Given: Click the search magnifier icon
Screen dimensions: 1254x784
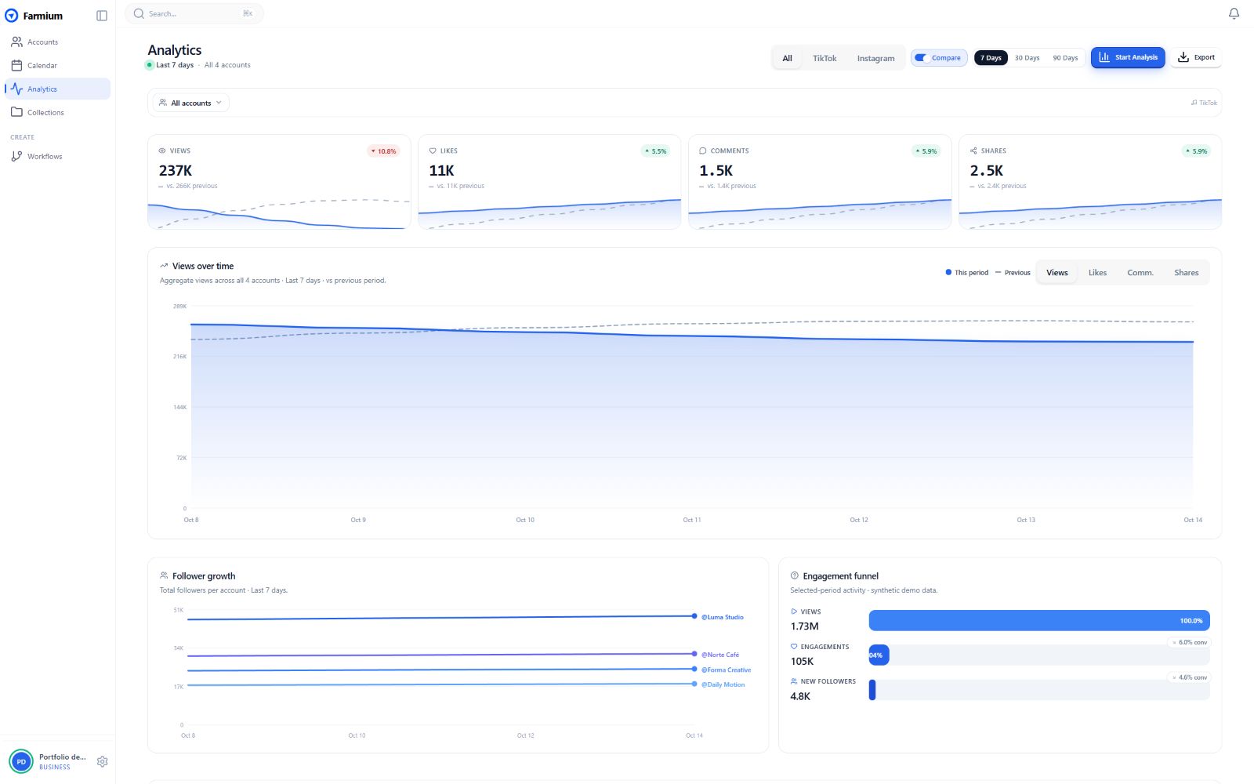Looking at the screenshot, I should 139,14.
